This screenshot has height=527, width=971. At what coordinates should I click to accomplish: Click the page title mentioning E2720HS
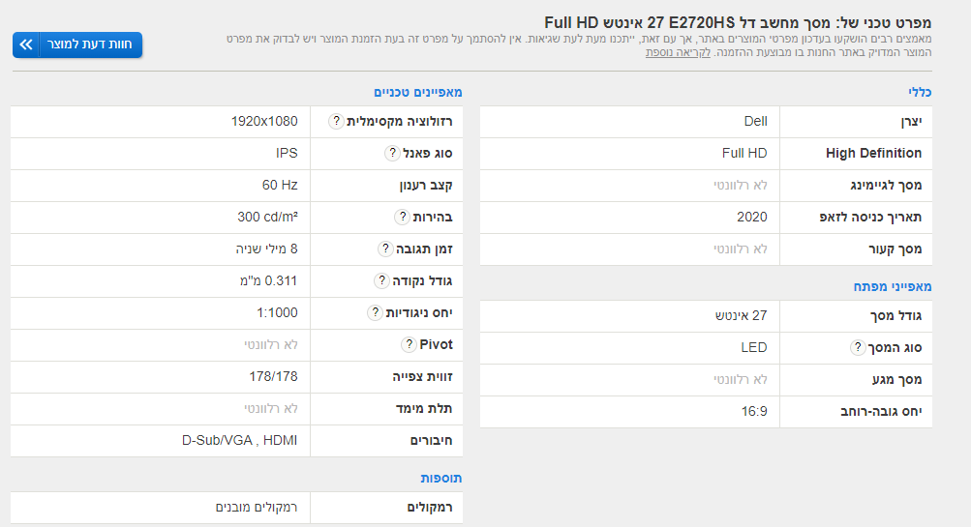coord(738,21)
